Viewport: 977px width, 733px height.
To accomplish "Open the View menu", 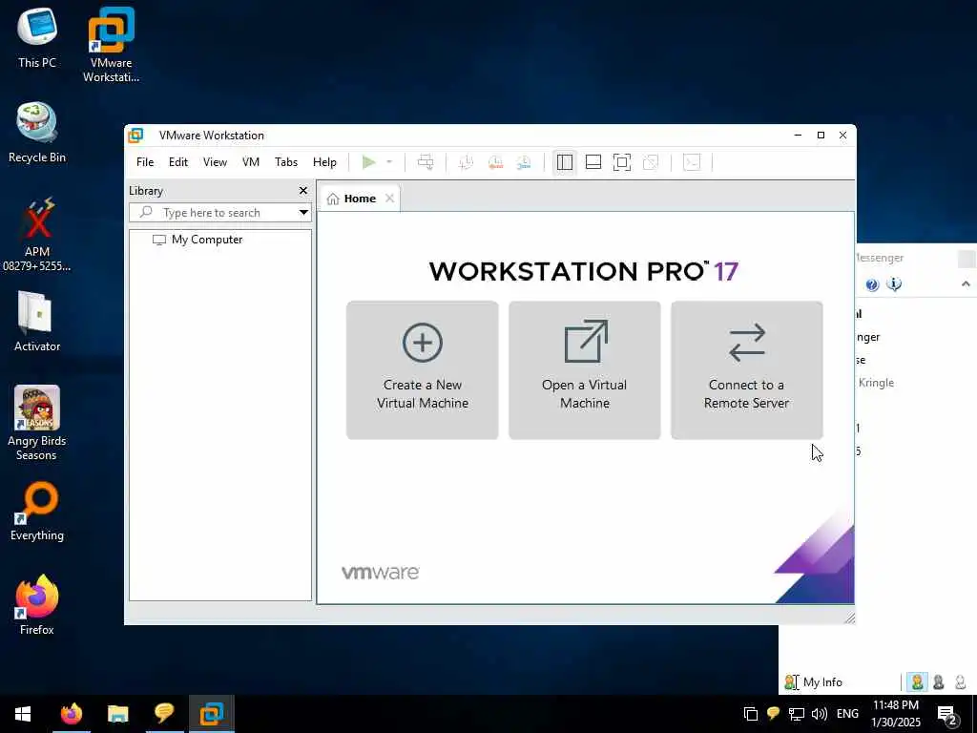I will coord(215,162).
